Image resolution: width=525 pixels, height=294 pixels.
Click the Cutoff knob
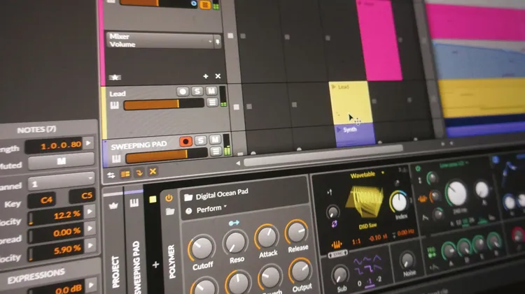(x=202, y=249)
